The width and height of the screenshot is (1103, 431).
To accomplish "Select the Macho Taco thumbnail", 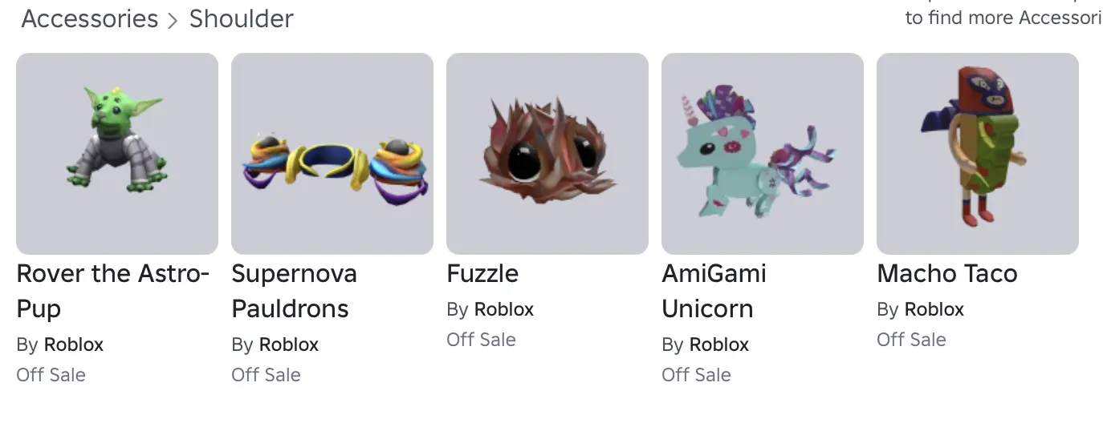I will point(978,154).
